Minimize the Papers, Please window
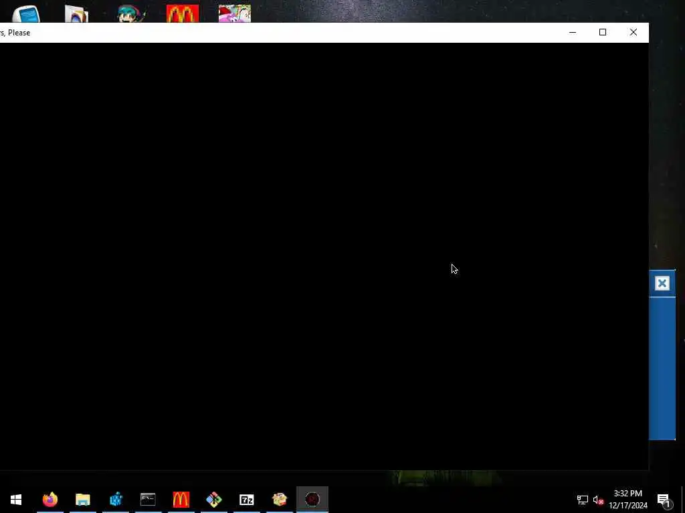The height and width of the screenshot is (513, 685). [x=573, y=32]
